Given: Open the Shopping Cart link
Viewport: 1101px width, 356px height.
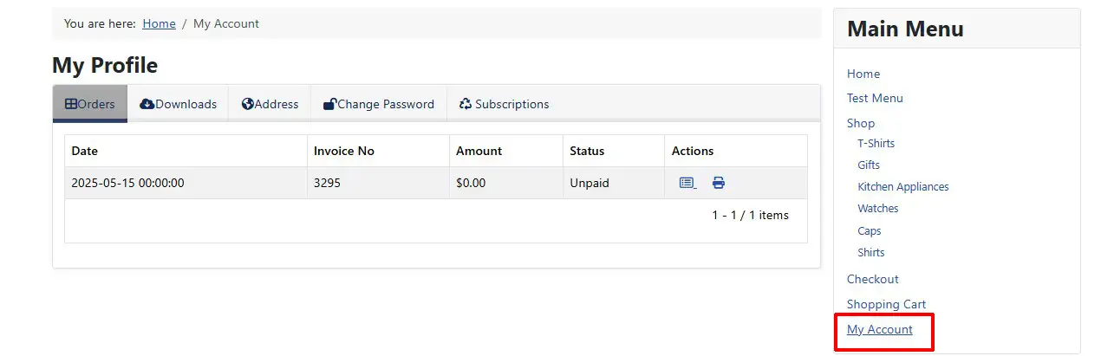Looking at the screenshot, I should point(886,304).
